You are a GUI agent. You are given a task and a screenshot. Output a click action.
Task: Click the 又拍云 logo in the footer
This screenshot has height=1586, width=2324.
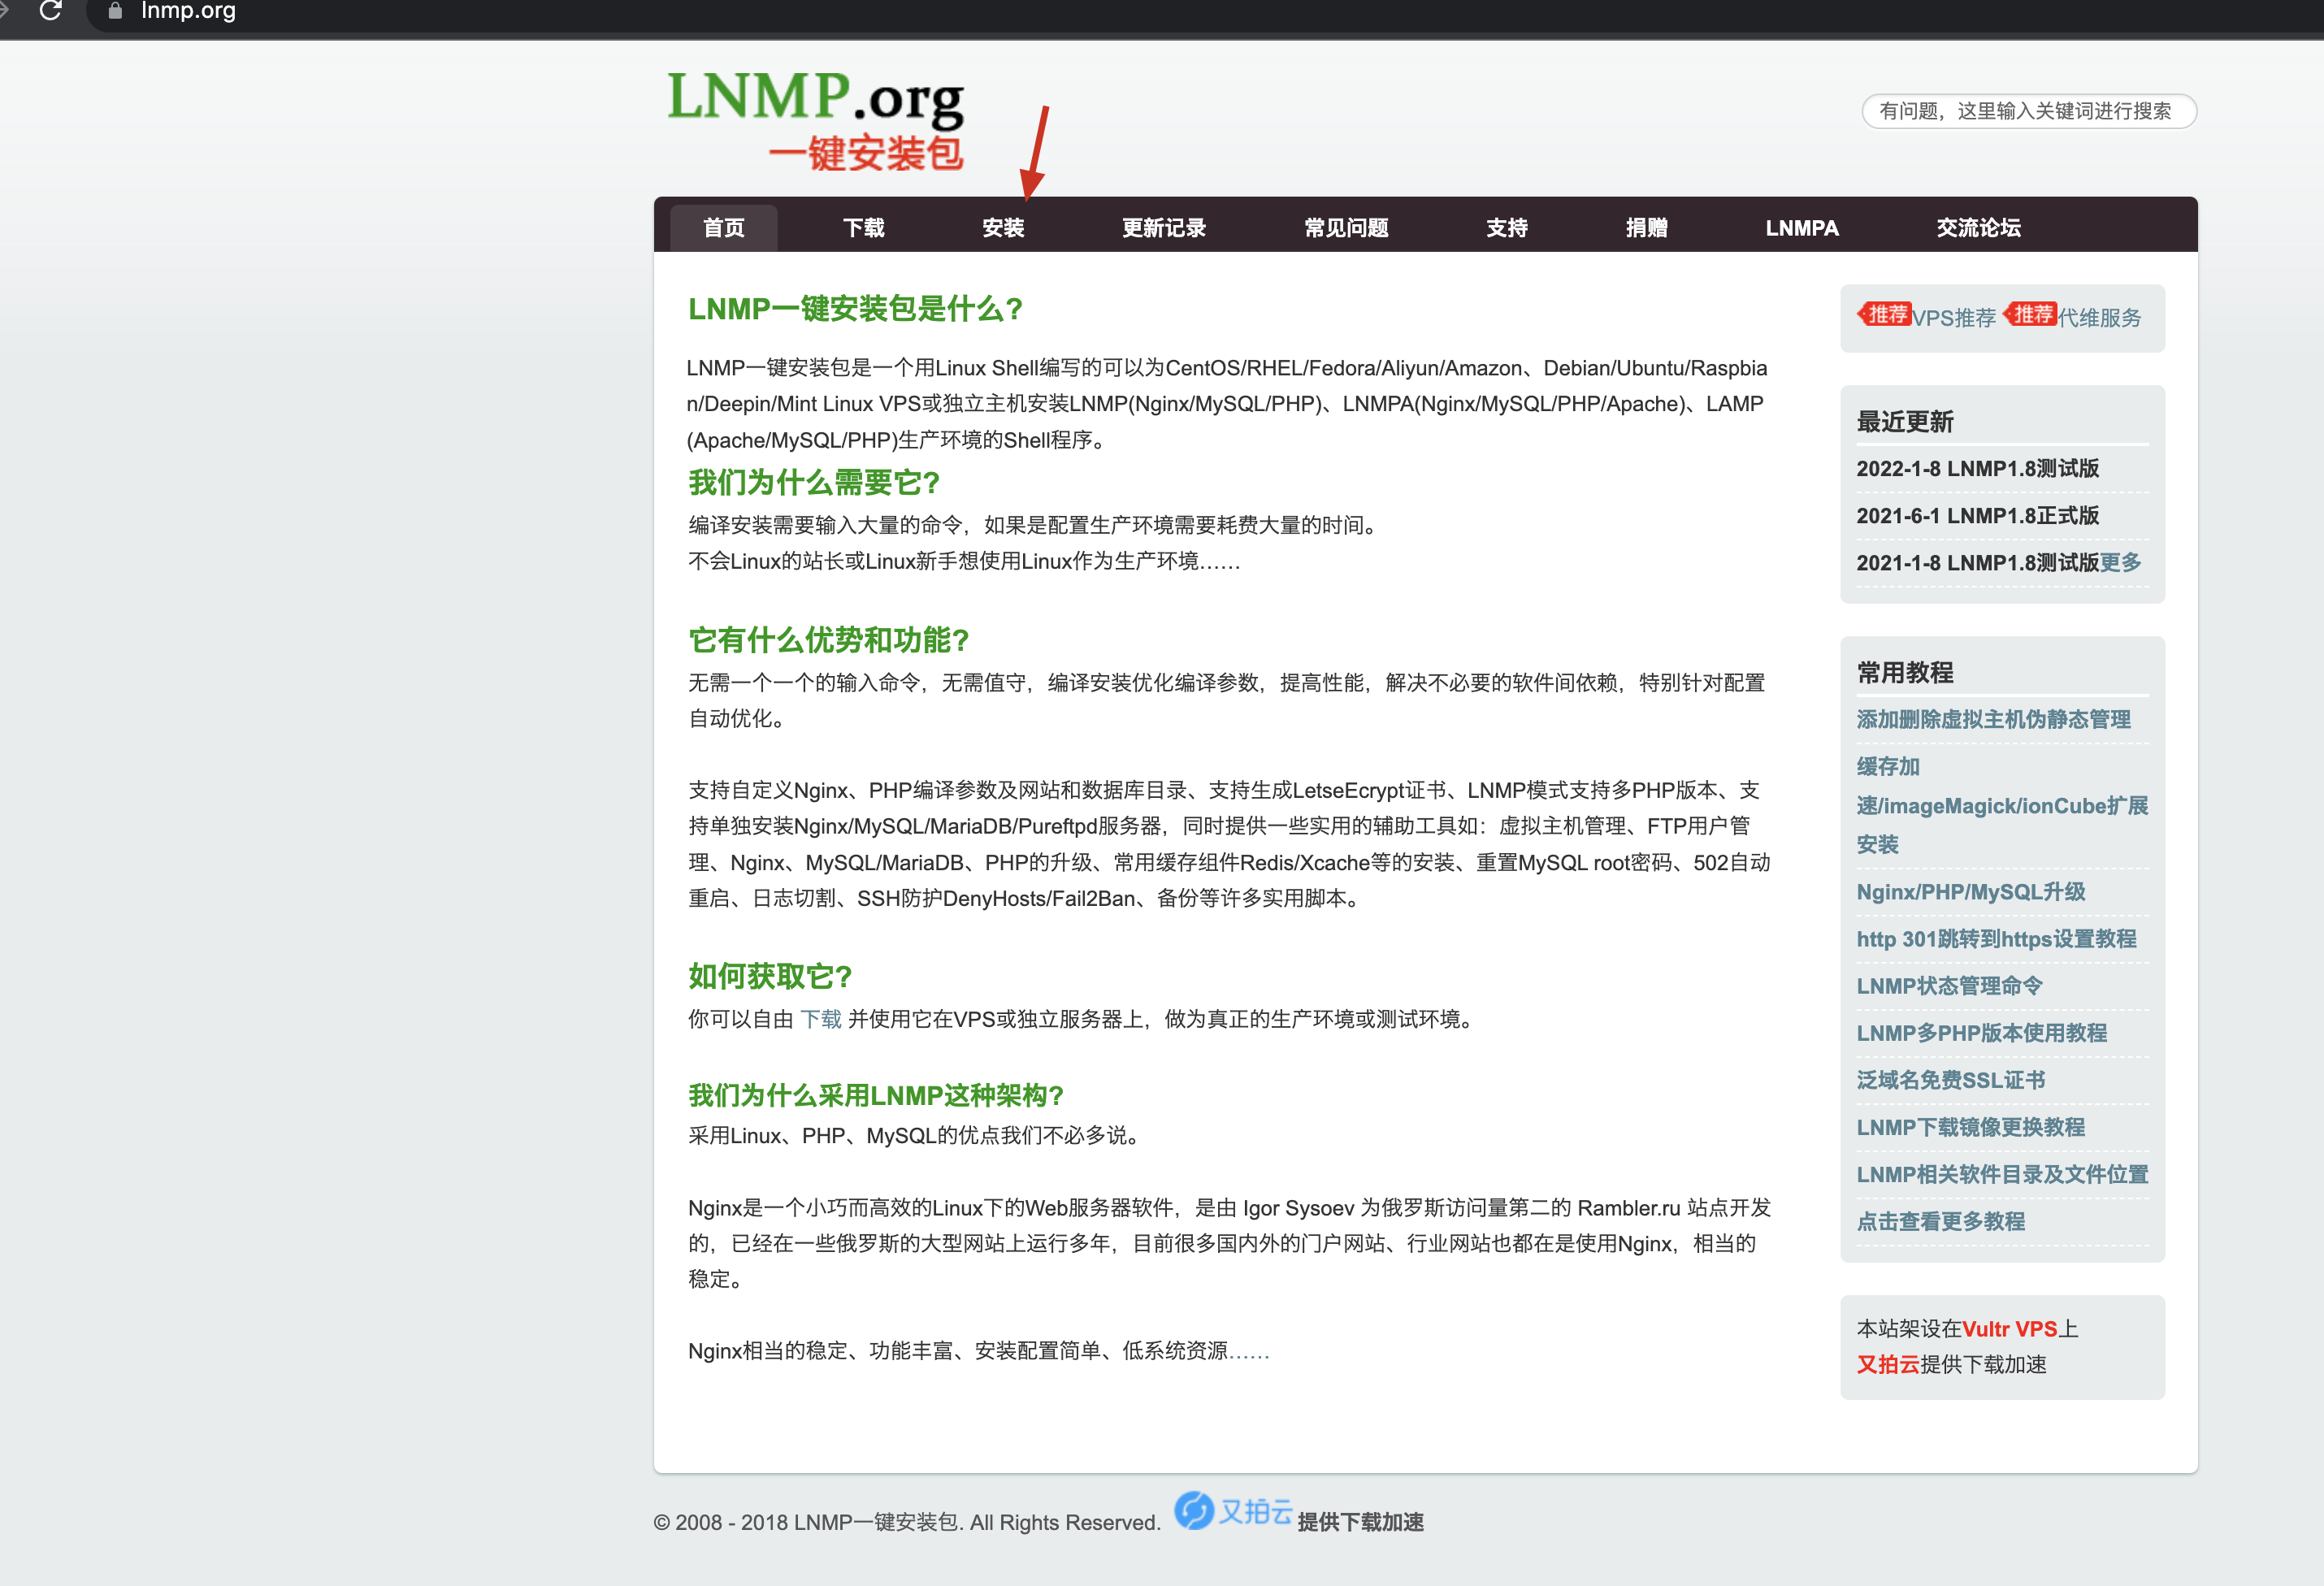[x=1233, y=1510]
